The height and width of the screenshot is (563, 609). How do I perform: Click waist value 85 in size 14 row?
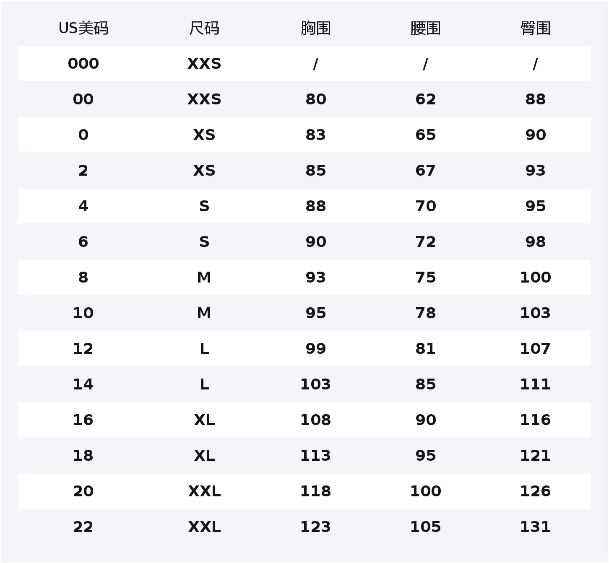click(x=425, y=384)
